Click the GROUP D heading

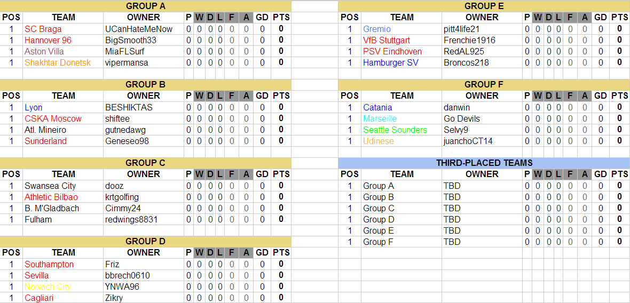click(146, 241)
